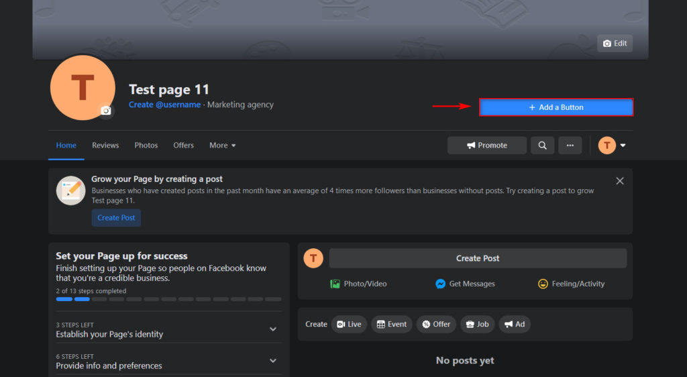
Task: Open the page switcher avatar dropdown
Action: point(612,146)
